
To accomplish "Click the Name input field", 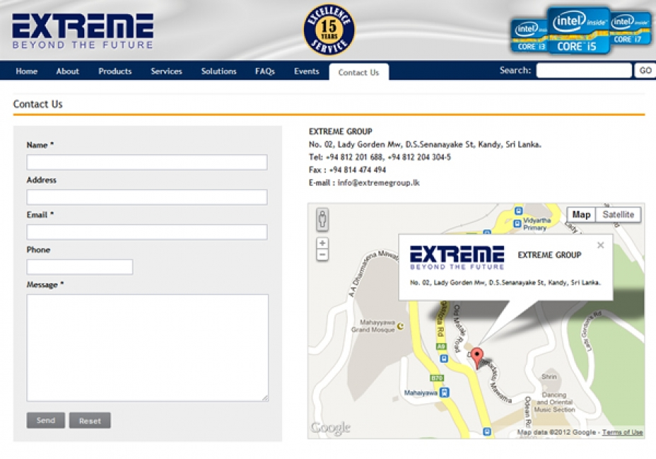I will point(147,162).
